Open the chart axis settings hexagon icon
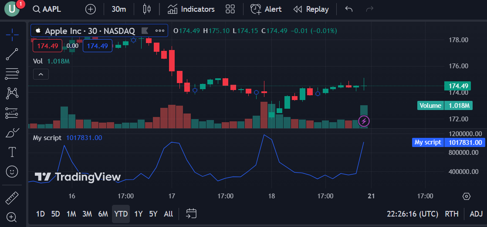The image size is (487, 227). pos(467,196)
